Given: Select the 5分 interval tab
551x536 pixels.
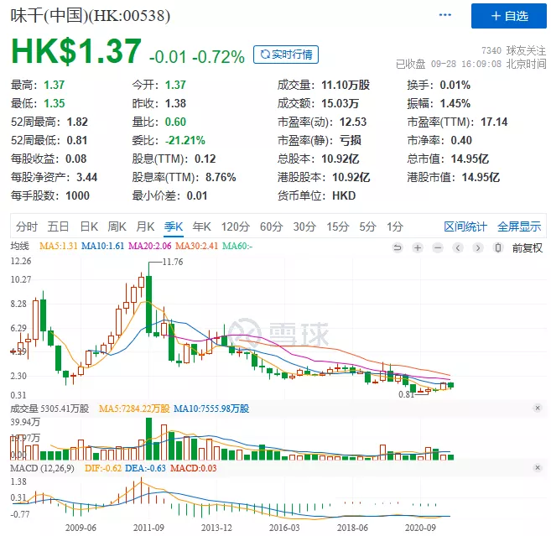Looking at the screenshot, I should pos(367,226).
